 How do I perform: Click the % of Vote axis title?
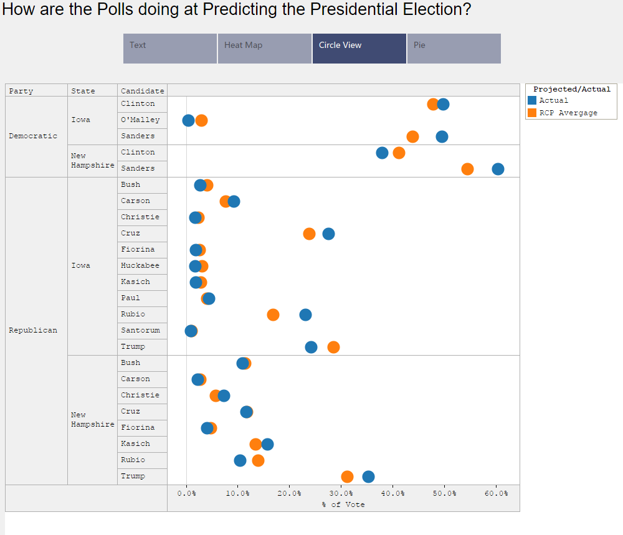tap(343, 504)
